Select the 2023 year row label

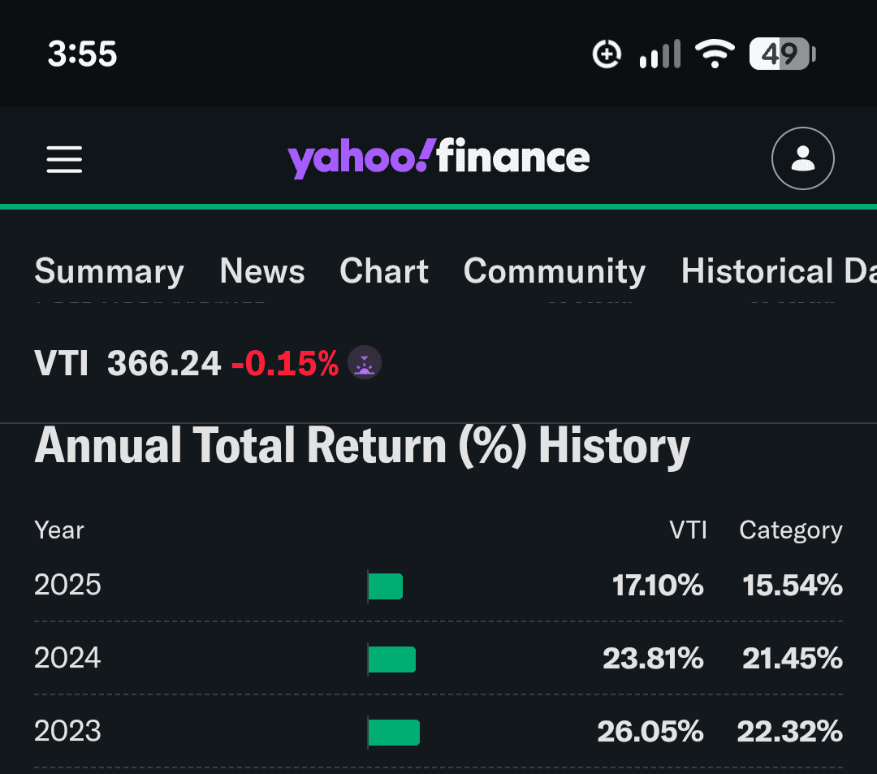67,731
